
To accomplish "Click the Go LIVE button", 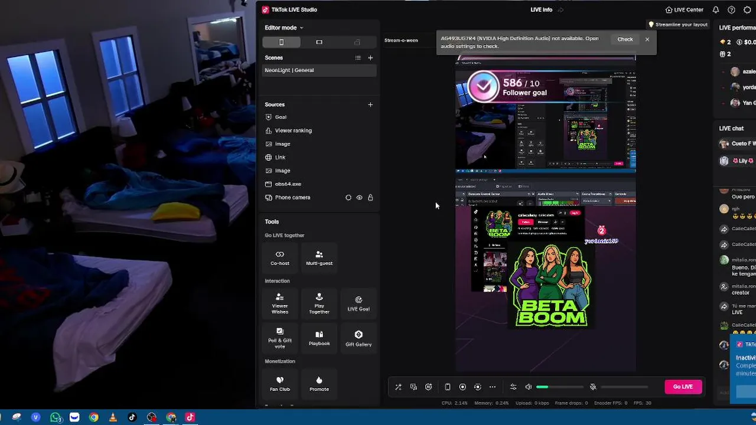I will coord(683,387).
